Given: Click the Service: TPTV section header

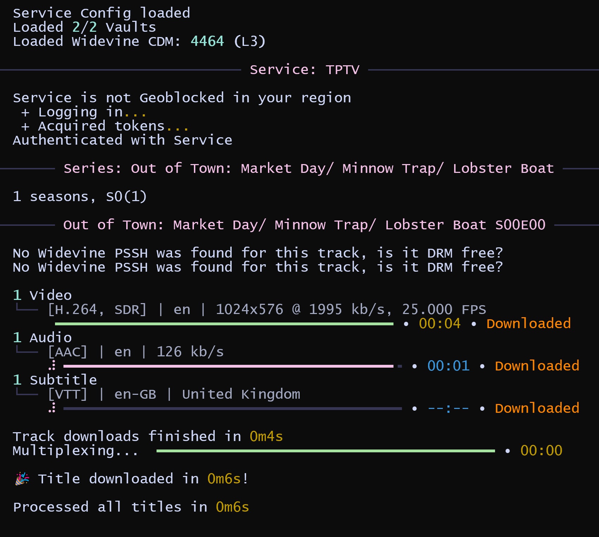Looking at the screenshot, I should click(304, 70).
